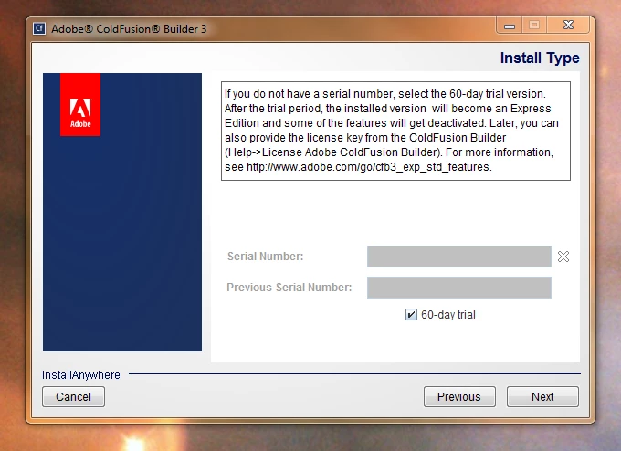Click the Serial Number input field
The image size is (621, 451).
(x=459, y=257)
